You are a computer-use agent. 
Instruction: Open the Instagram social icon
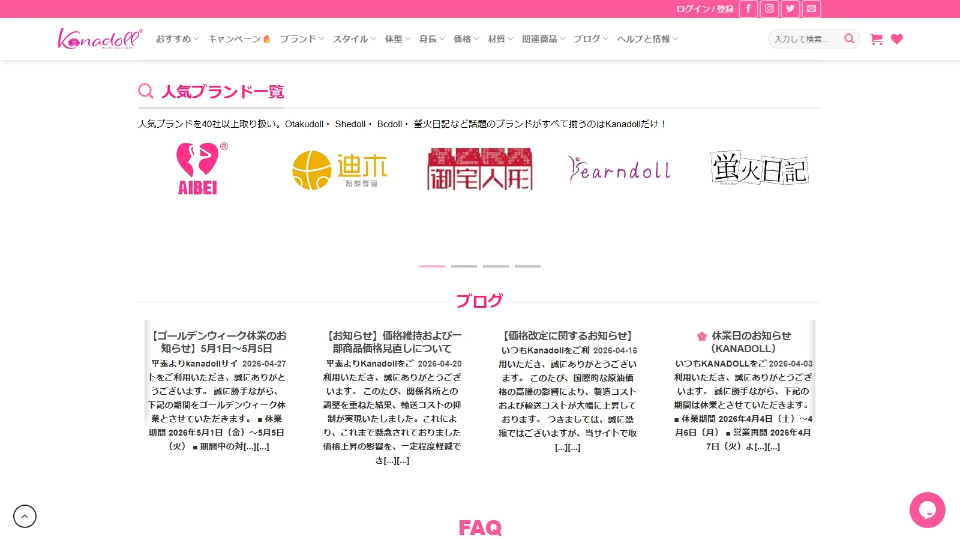click(x=769, y=9)
